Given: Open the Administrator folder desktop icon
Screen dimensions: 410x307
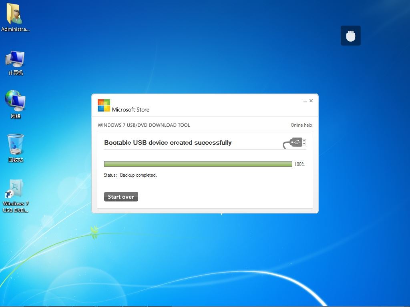Looking at the screenshot, I should [x=15, y=18].
